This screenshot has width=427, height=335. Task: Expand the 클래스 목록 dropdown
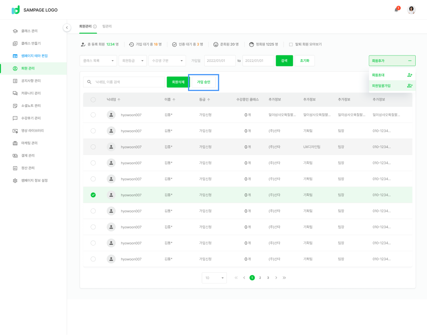tap(98, 61)
